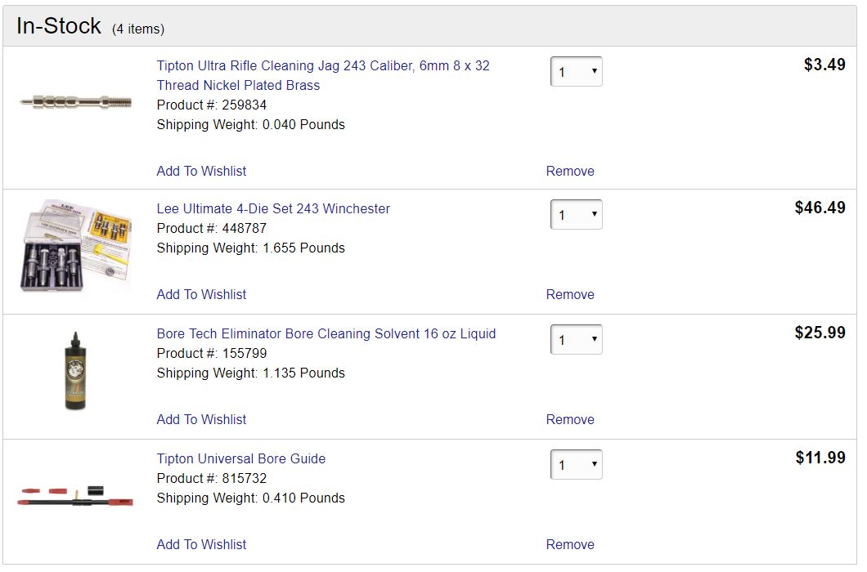
Task: Click Product # 448787 text
Action: (211, 228)
